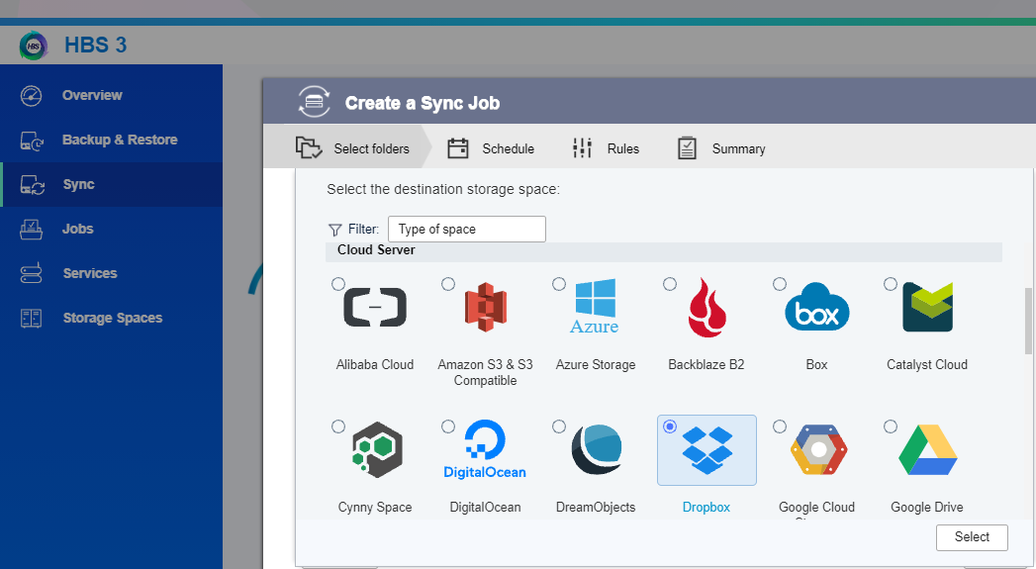Go to the Summary step label
Image resolution: width=1036 pixels, height=569 pixels.
pyautogui.click(x=739, y=149)
